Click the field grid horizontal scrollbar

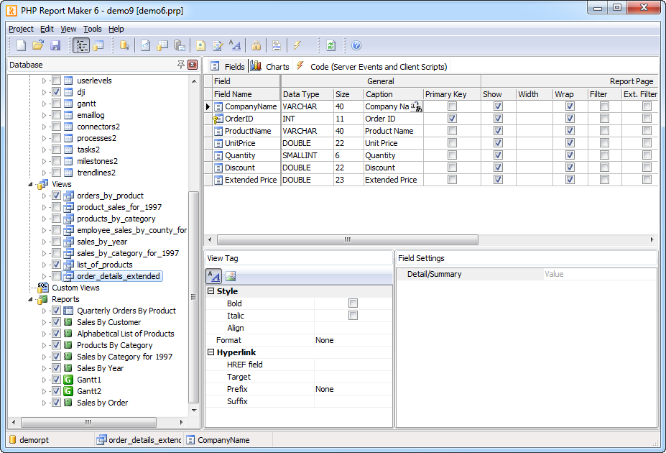pos(347,239)
